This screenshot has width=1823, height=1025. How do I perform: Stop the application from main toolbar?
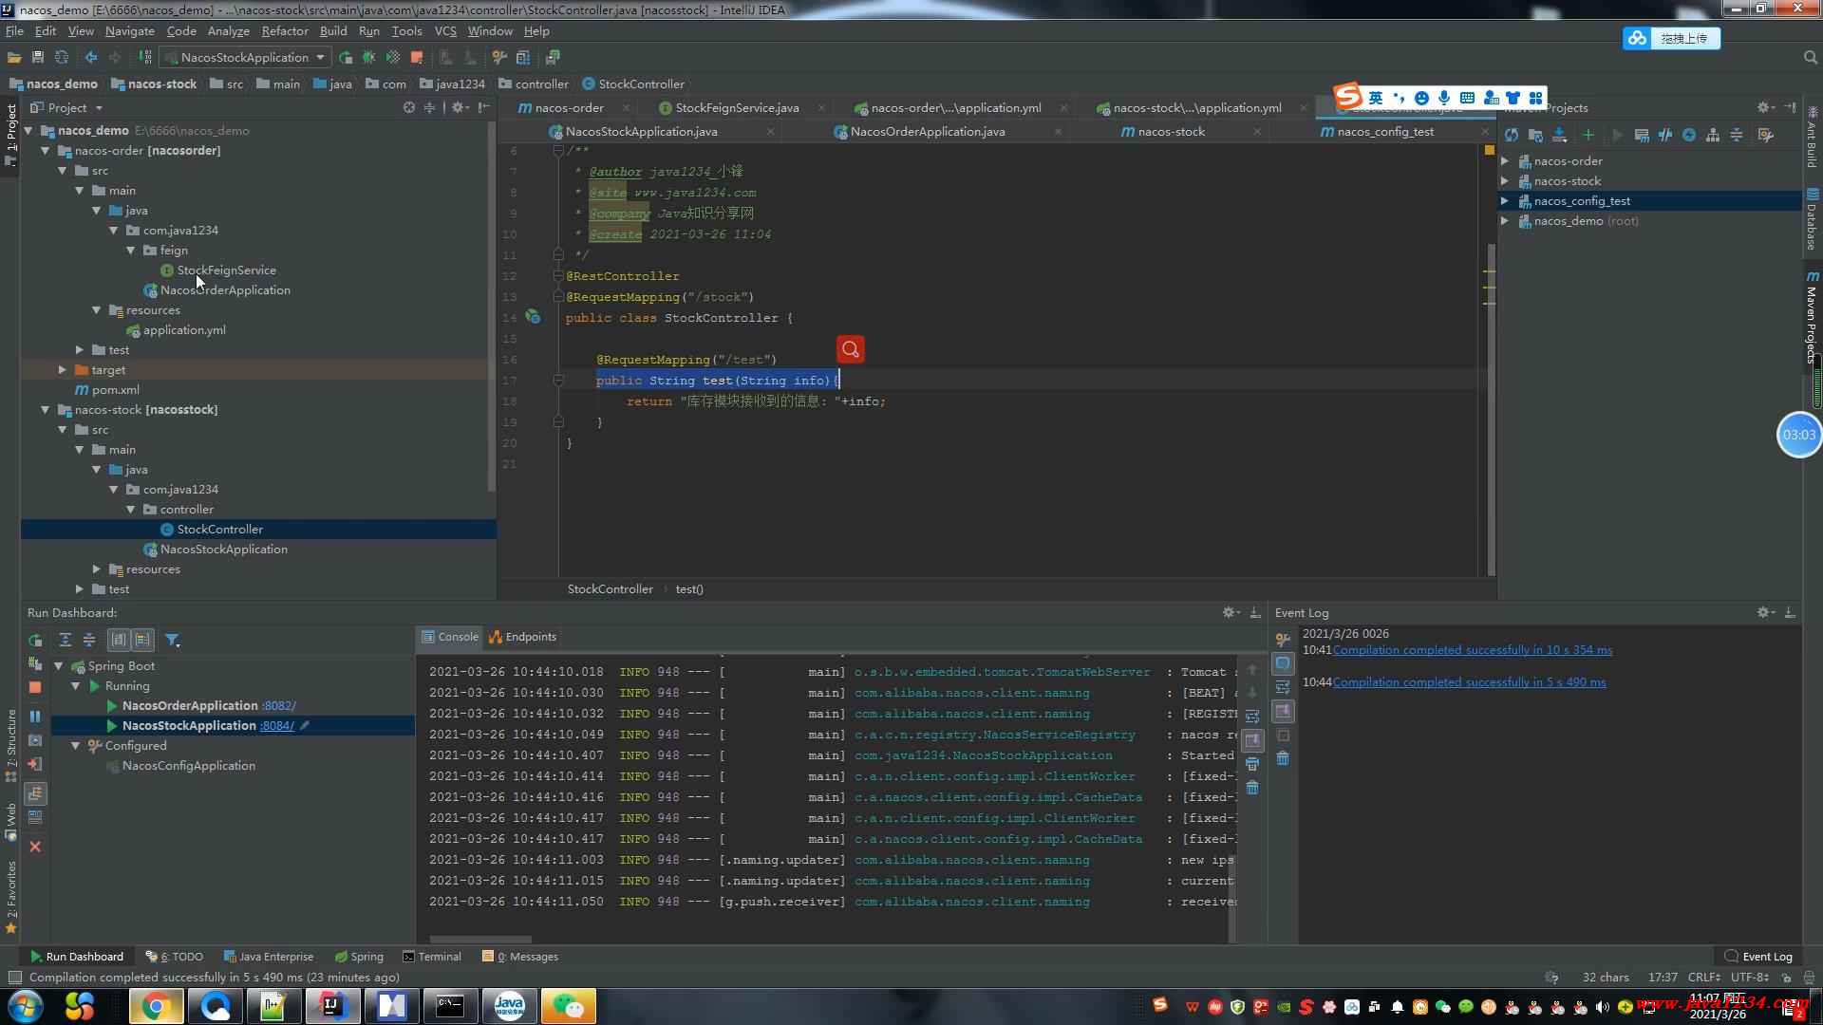417,58
